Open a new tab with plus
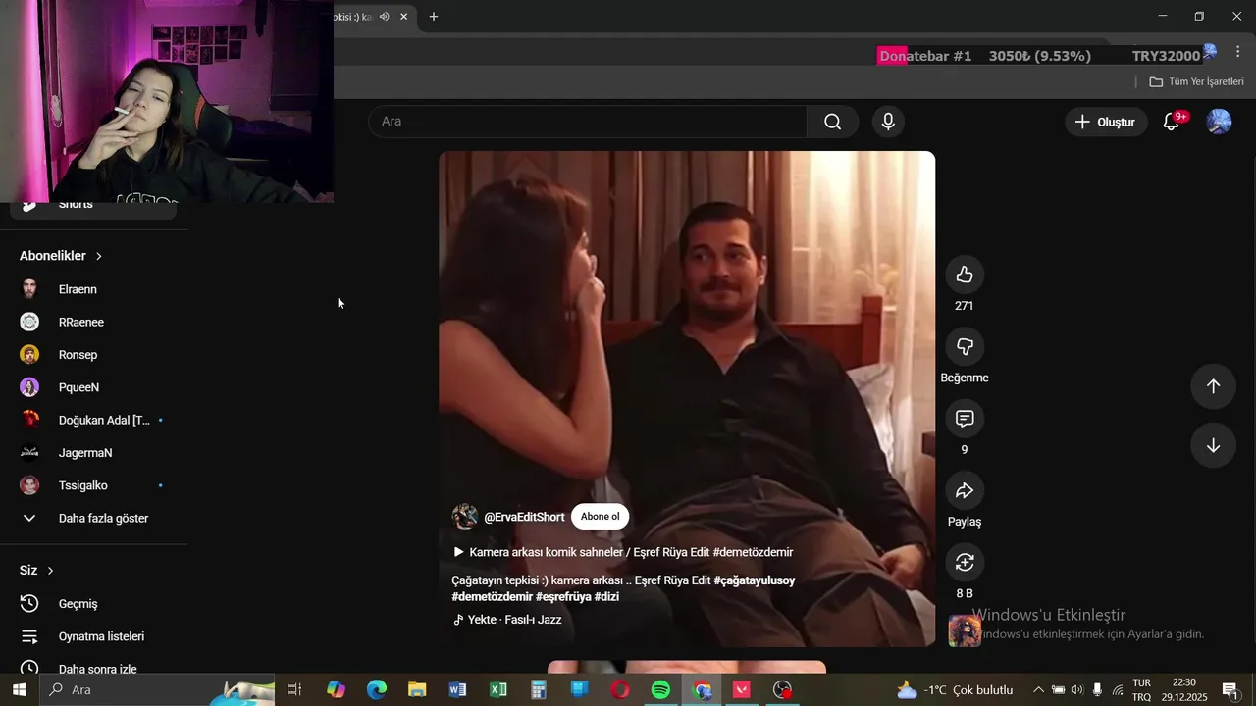The height and width of the screenshot is (706, 1256). pyautogui.click(x=434, y=17)
